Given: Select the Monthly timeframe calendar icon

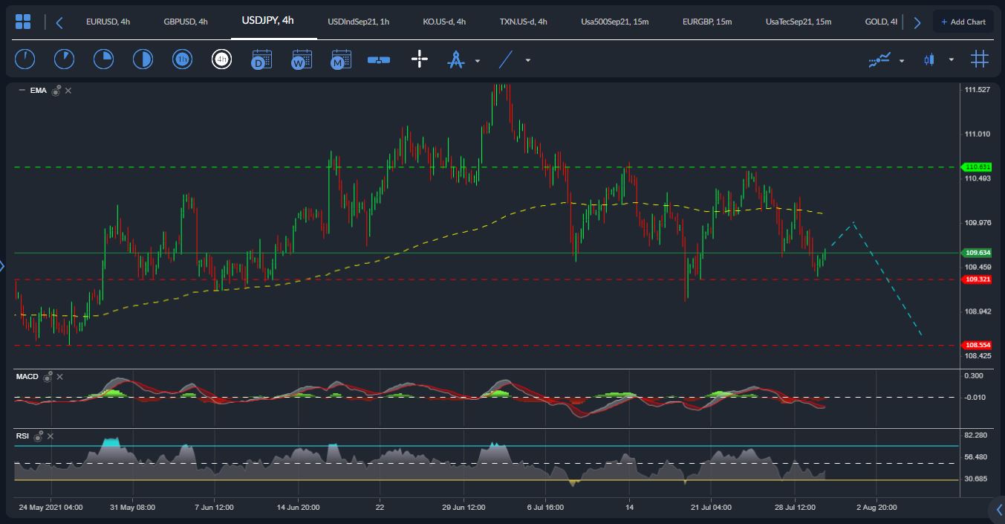Looking at the screenshot, I should 339,59.
